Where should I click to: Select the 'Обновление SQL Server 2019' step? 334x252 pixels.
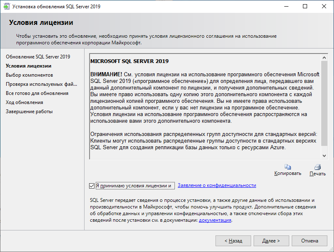(x=38, y=57)
